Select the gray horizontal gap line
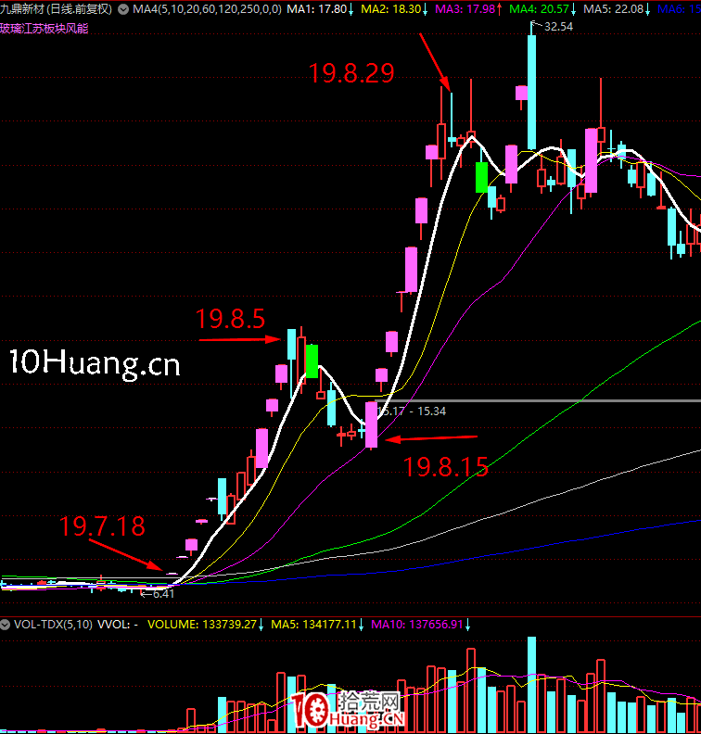 (x=539, y=400)
